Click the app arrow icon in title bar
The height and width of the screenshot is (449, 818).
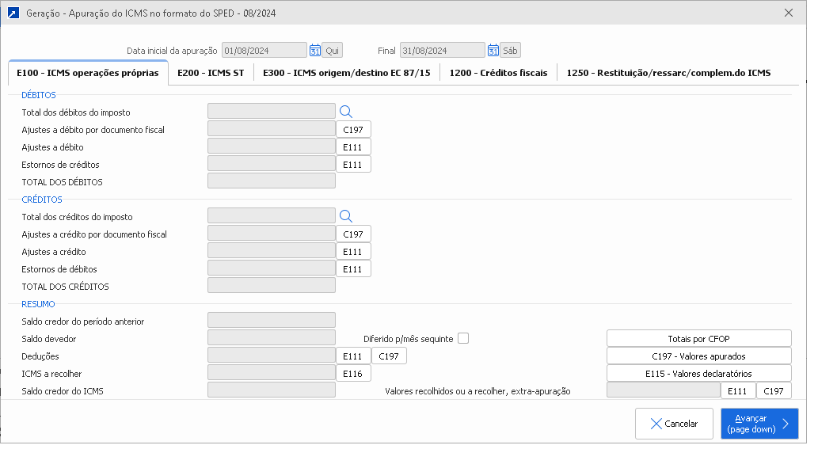[x=13, y=13]
